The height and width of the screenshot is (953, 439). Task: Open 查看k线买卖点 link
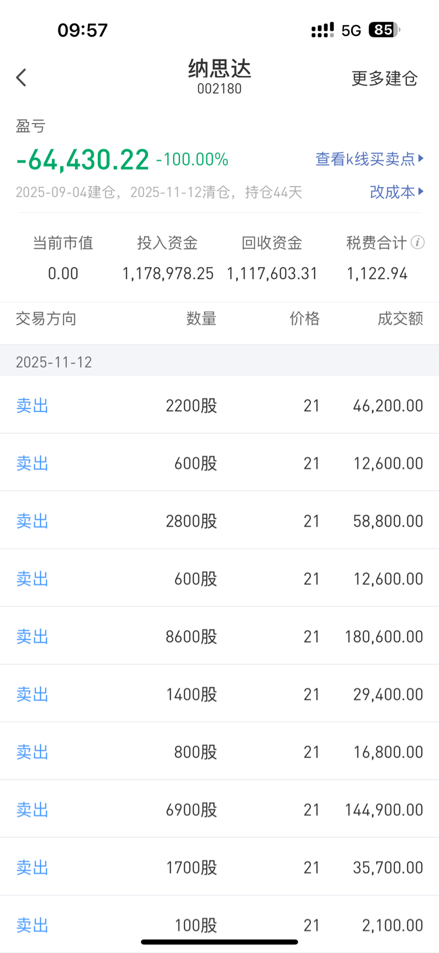click(x=370, y=159)
